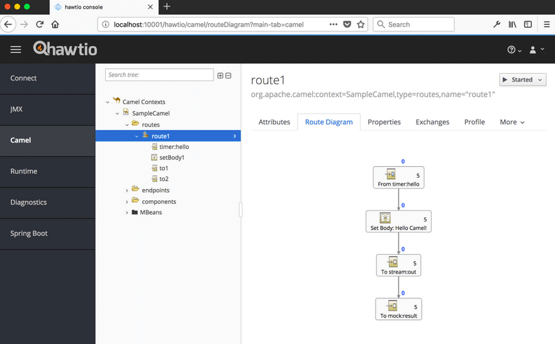Open Spring Boot in the sidebar
This screenshot has height=344, width=555.
[x=47, y=234]
